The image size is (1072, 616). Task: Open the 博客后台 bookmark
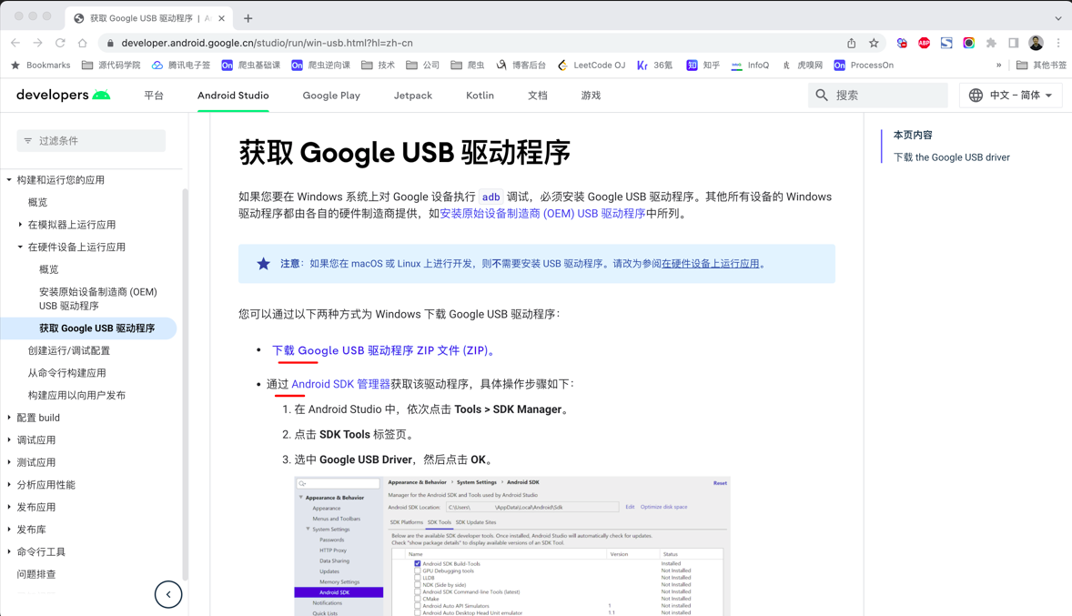[521, 65]
